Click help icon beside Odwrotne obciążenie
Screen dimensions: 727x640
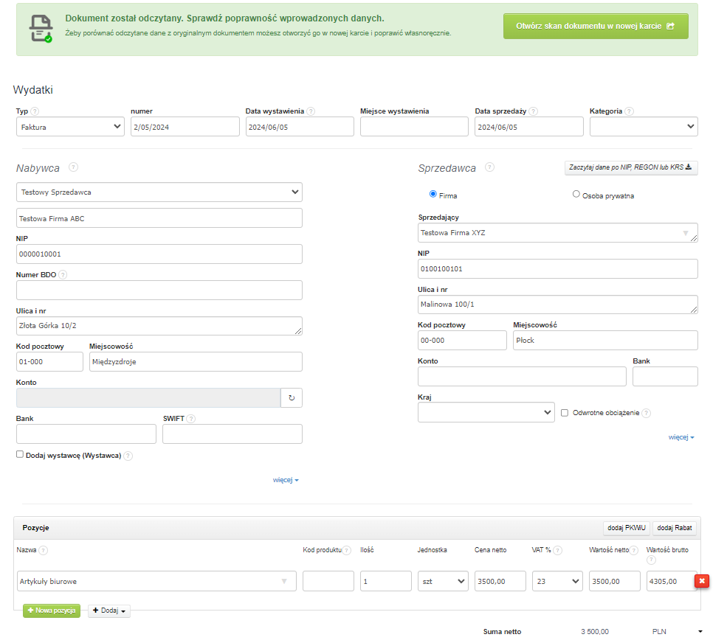click(x=647, y=413)
